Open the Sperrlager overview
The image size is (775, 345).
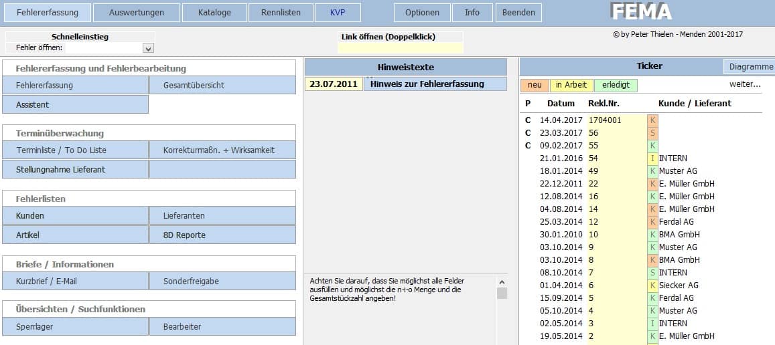pyautogui.click(x=75, y=327)
